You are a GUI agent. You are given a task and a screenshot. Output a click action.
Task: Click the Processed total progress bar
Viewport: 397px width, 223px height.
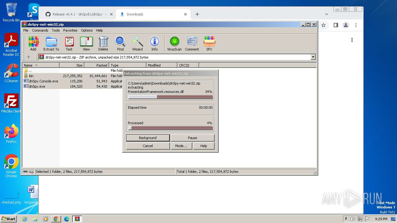pyautogui.click(x=170, y=128)
